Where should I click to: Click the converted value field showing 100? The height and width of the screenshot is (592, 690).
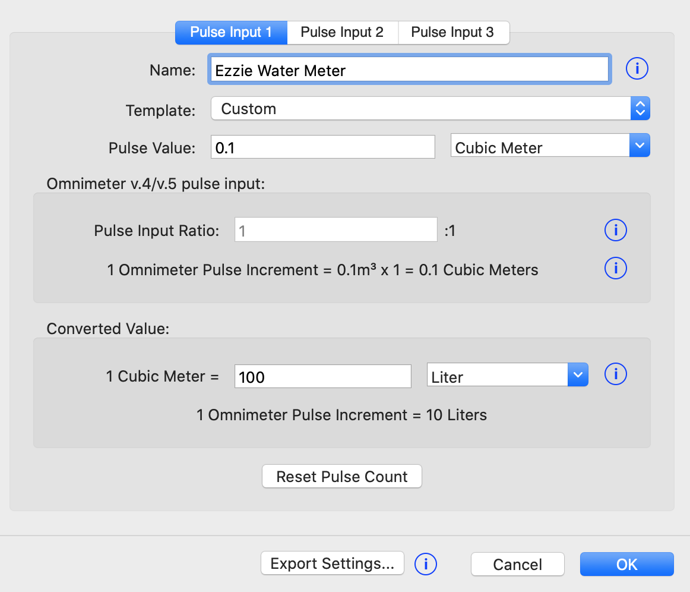point(322,377)
